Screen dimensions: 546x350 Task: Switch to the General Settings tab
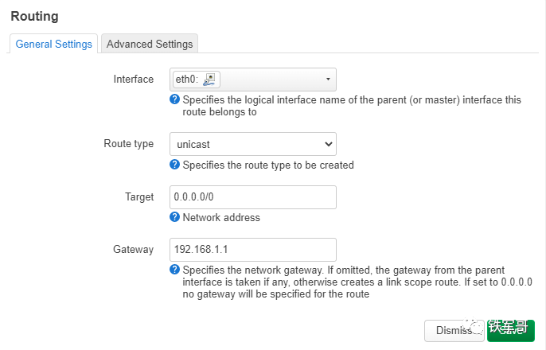coord(53,44)
